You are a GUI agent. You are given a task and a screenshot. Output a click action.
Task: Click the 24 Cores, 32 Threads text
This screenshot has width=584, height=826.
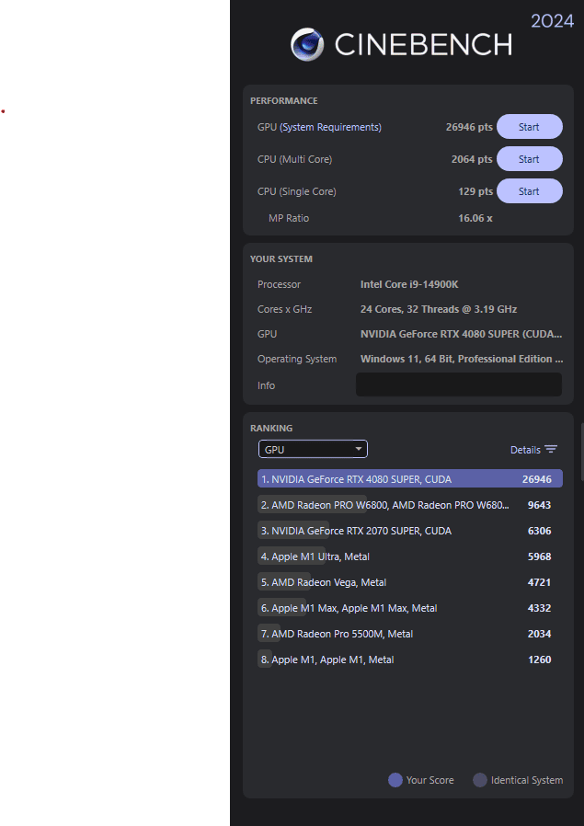click(x=439, y=309)
